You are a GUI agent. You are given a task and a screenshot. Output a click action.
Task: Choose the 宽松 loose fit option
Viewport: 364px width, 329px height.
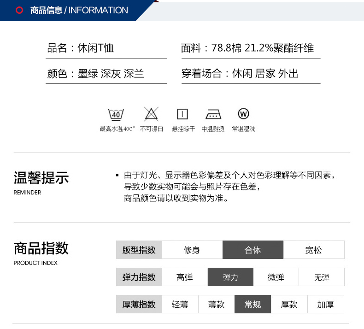313,250
